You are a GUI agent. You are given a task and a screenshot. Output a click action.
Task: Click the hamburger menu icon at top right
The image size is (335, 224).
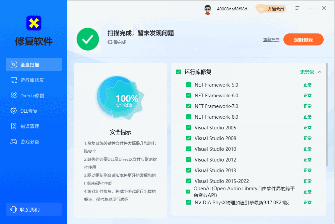point(297,8)
